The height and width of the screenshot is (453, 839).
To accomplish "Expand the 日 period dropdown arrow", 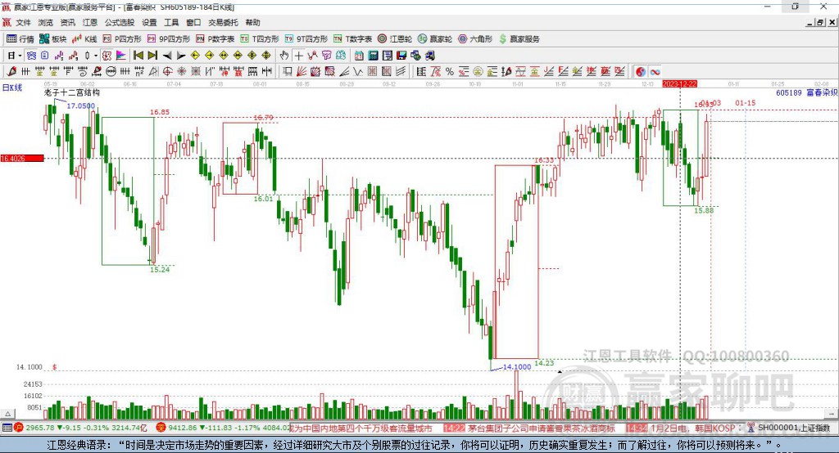I will [20, 56].
